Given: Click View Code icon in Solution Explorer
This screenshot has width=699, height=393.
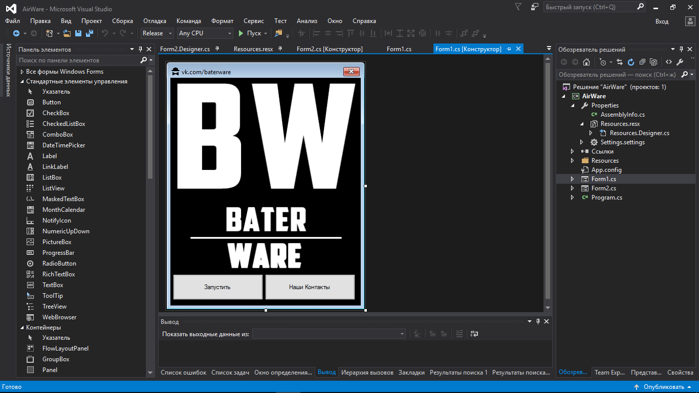Looking at the screenshot, I should tap(668, 62).
